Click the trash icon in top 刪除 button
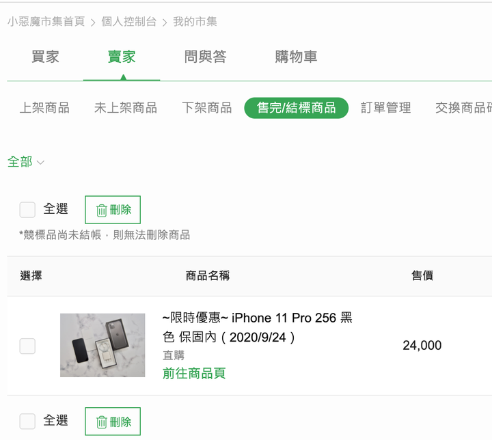492x440 pixels. (x=101, y=210)
